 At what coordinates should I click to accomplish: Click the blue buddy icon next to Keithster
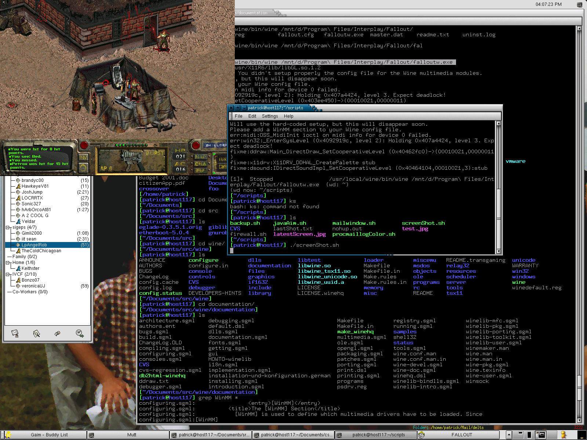tap(18, 268)
